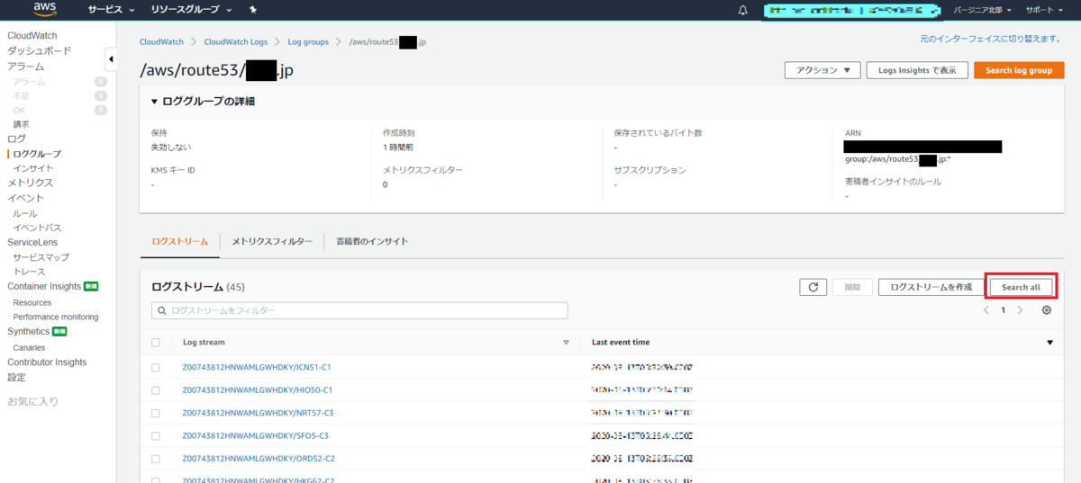Open log stream table settings gear

(1046, 310)
